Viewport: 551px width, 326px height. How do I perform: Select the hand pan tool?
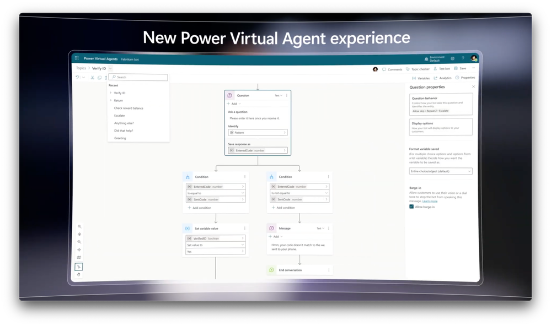point(79,275)
